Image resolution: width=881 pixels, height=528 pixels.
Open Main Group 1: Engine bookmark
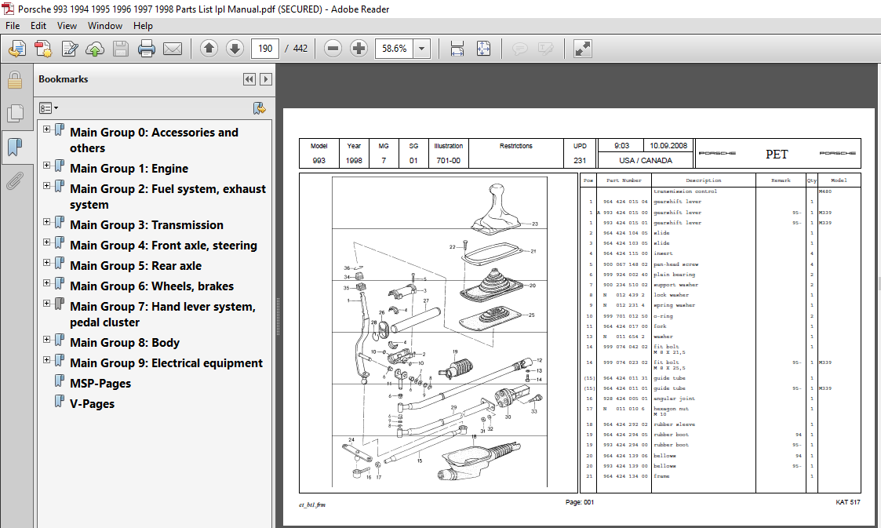pyautogui.click(x=129, y=169)
